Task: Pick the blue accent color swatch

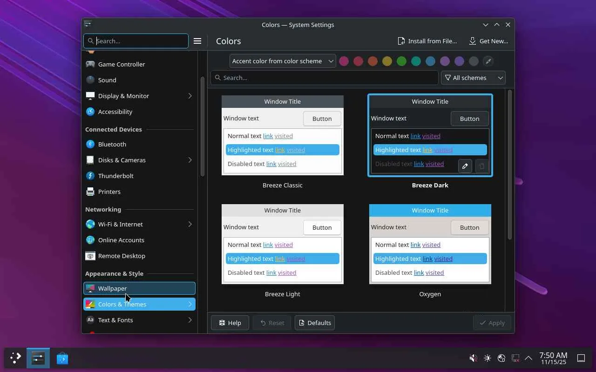Action: click(430, 61)
